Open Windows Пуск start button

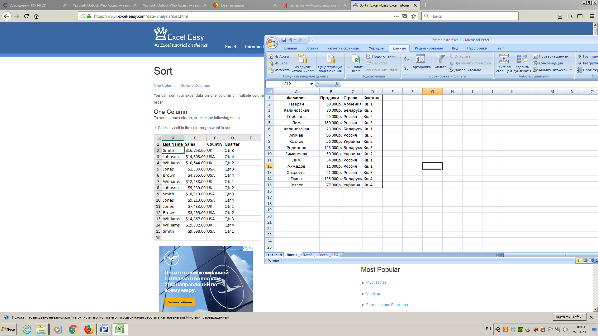pyautogui.click(x=9, y=329)
